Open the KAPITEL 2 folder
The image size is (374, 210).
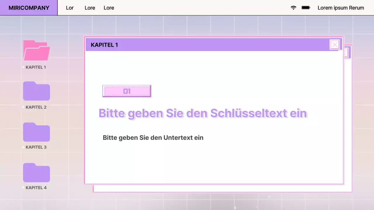click(36, 91)
